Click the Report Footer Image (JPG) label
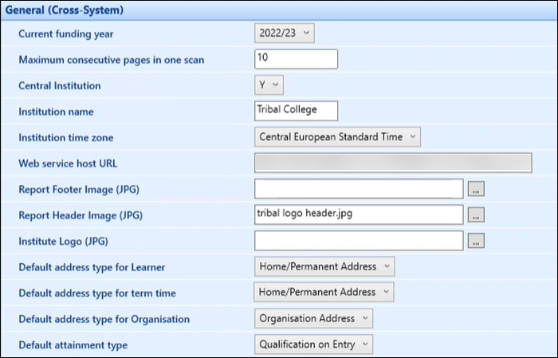The height and width of the screenshot is (358, 558). click(79, 189)
